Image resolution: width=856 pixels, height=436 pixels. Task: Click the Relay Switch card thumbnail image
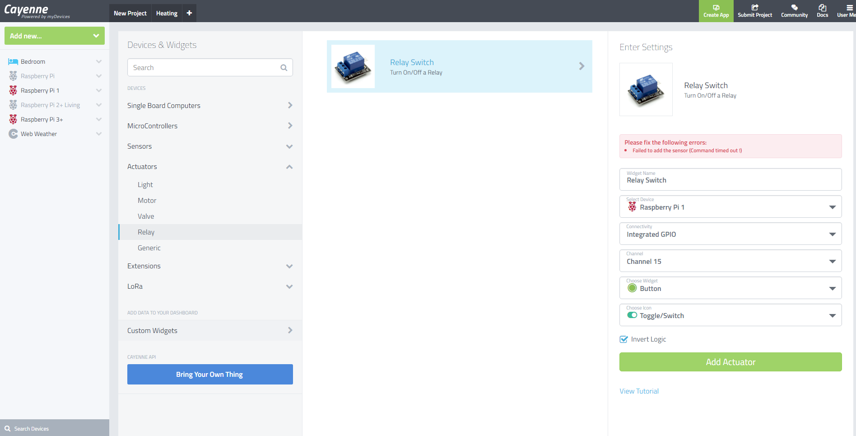(353, 66)
